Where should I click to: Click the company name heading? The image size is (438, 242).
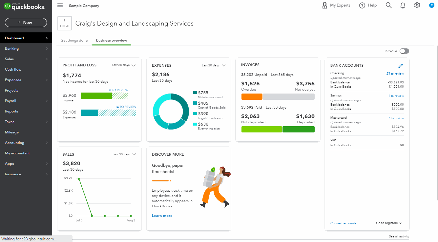coord(135,23)
